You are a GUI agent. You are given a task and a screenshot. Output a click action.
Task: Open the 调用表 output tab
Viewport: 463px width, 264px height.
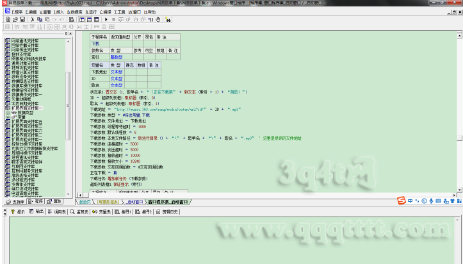[57, 211]
